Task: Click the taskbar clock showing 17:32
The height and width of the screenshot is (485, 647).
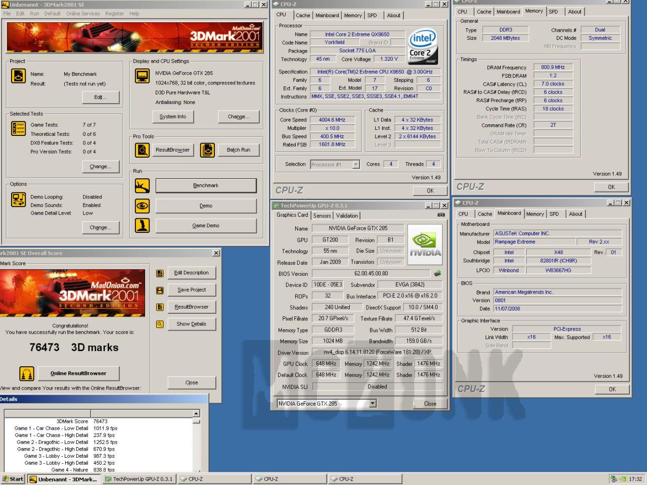Action: [x=635, y=479]
